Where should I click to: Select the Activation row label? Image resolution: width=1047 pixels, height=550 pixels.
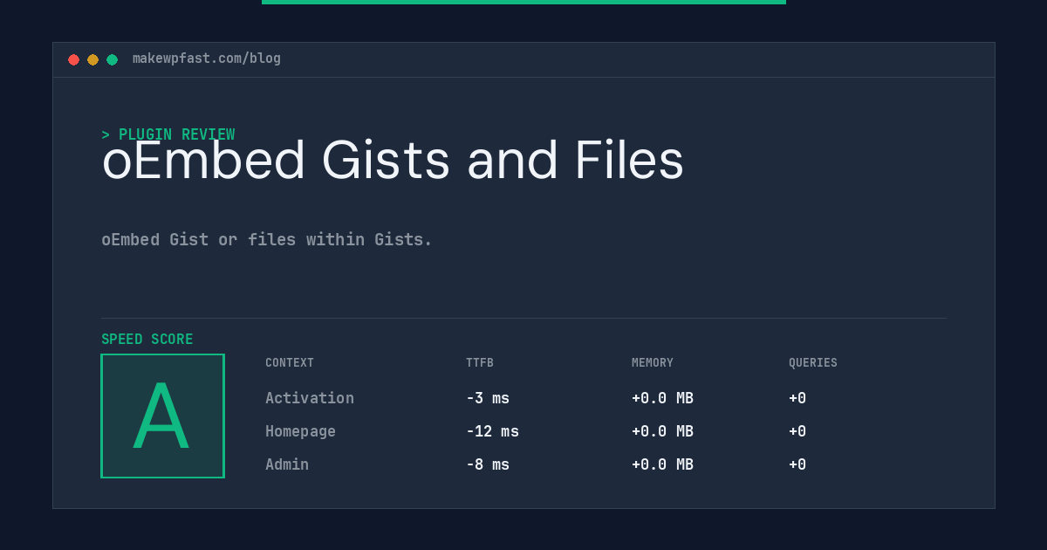point(310,398)
